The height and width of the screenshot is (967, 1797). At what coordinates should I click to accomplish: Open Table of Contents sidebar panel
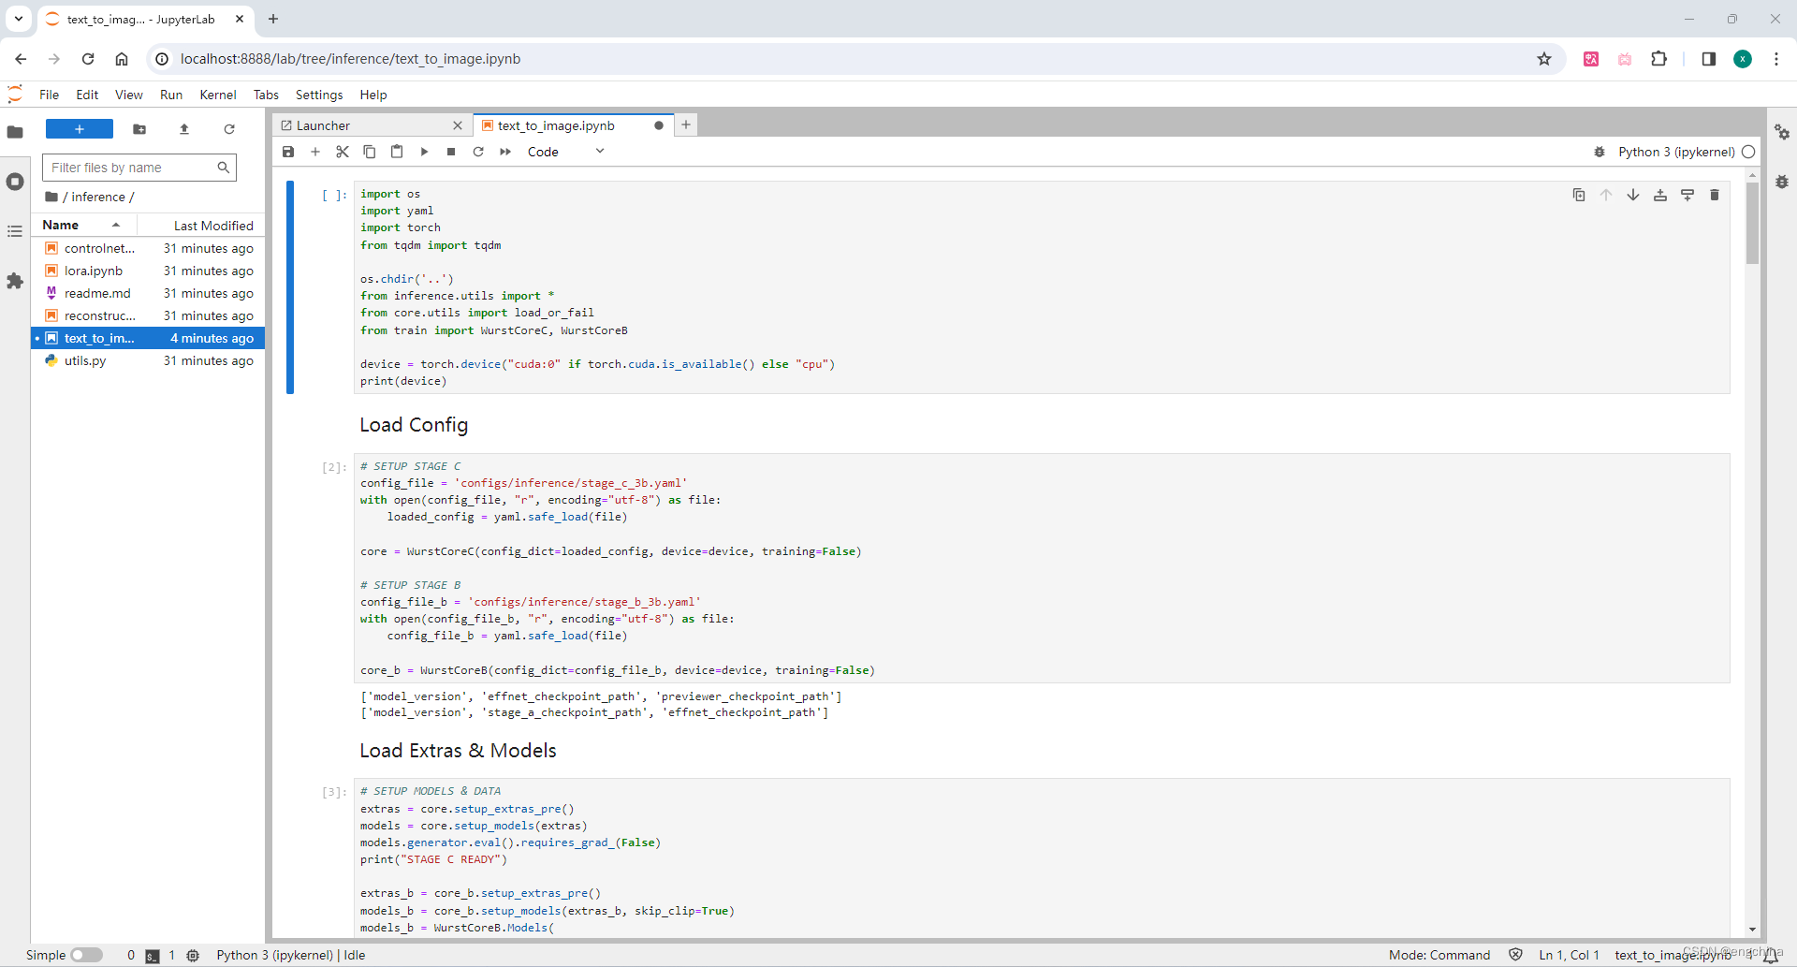15,231
